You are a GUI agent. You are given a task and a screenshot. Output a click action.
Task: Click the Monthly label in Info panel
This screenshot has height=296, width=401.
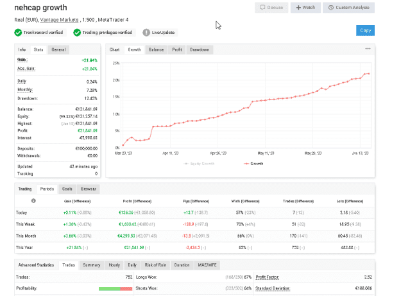point(25,90)
